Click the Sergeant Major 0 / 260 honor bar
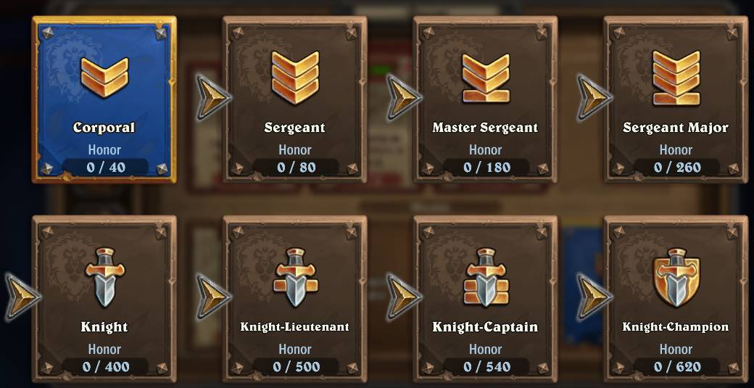The height and width of the screenshot is (388, 754). coord(676,168)
